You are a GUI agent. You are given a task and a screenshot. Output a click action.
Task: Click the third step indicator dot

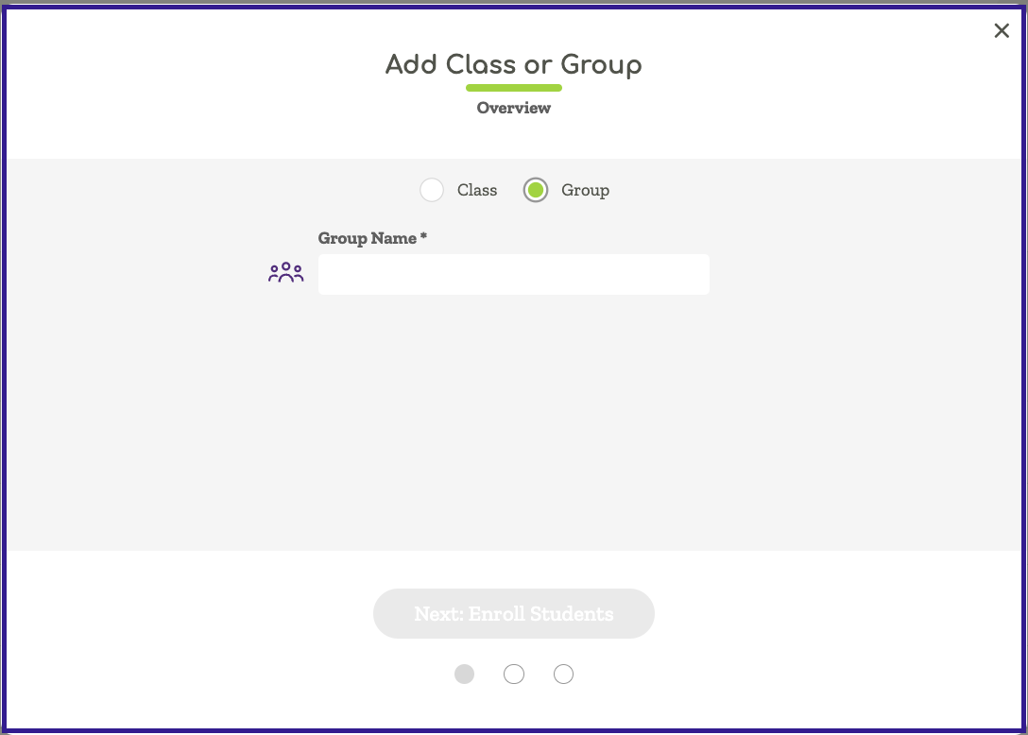pyautogui.click(x=563, y=674)
